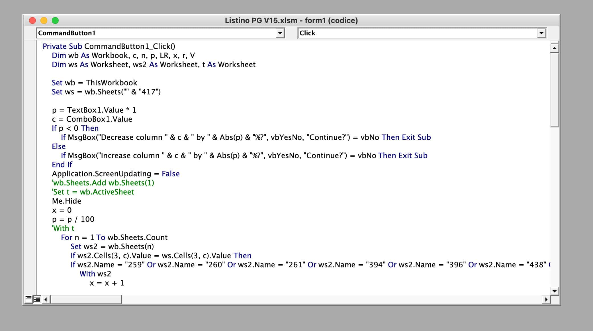Click the vertical scrollbar thumb
Image resolution: width=593 pixels, height=331 pixels.
tap(554, 90)
